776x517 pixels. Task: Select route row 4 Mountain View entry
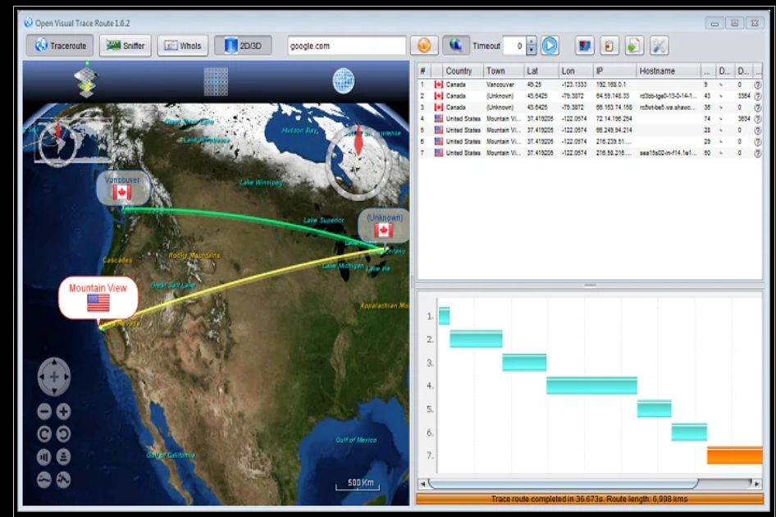pos(589,119)
